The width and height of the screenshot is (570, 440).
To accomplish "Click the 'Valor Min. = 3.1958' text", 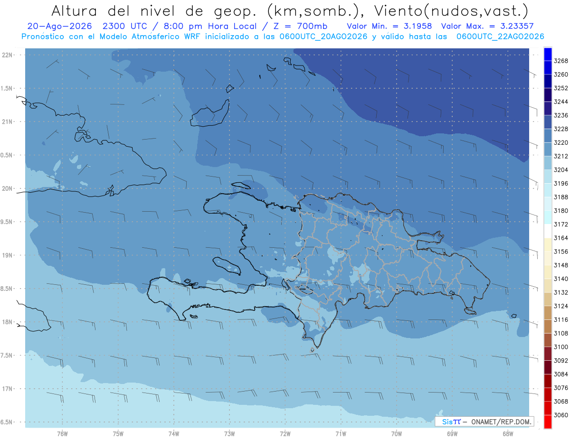I will [389, 26].
